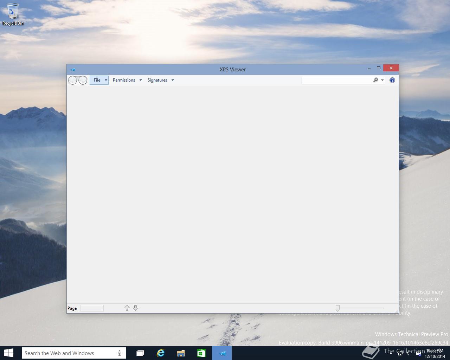Go to previous page with up arrow
Viewport: 450px width, 360px height.
127,308
